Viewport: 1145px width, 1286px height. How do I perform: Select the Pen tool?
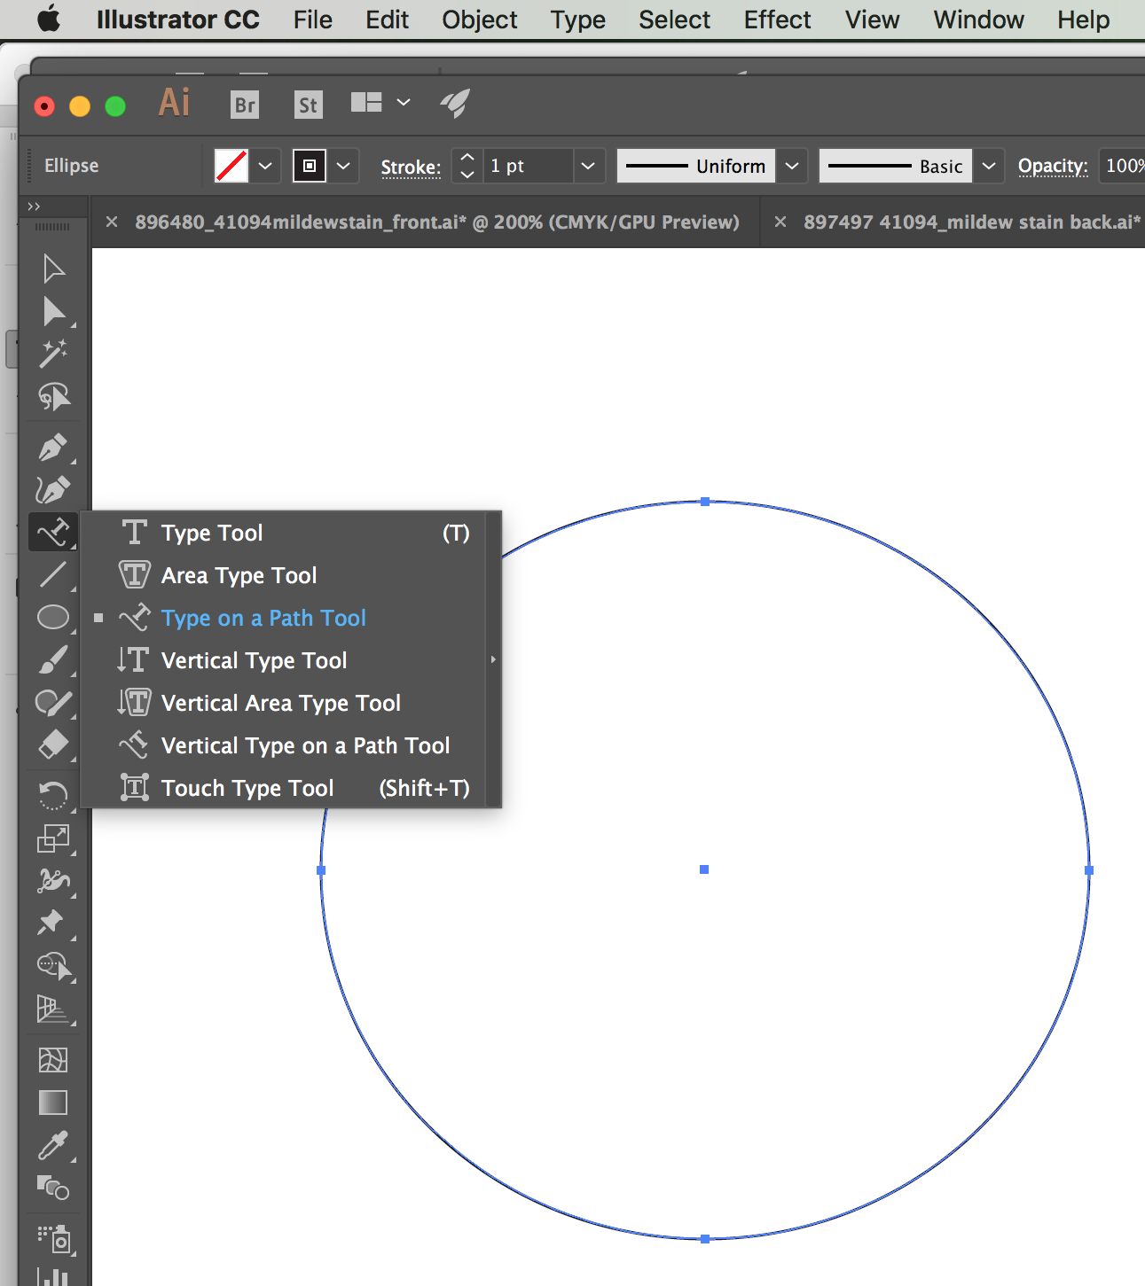(53, 448)
